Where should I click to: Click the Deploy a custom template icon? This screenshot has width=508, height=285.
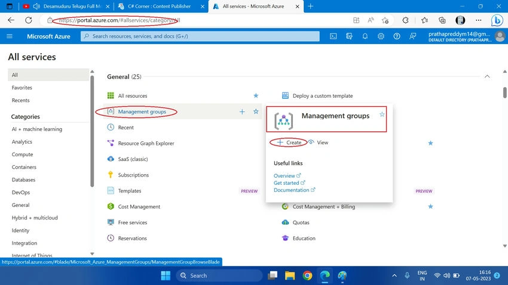tap(285, 95)
